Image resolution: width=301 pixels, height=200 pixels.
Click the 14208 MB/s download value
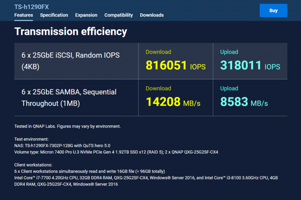click(173, 102)
